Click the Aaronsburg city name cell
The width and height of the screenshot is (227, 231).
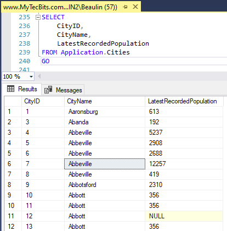tap(105, 112)
